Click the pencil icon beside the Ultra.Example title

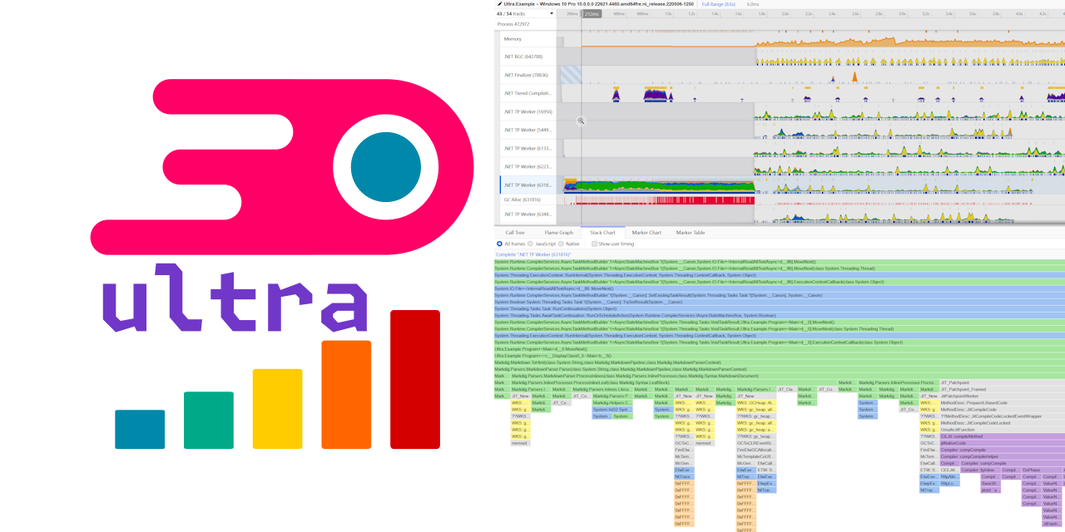click(x=498, y=4)
